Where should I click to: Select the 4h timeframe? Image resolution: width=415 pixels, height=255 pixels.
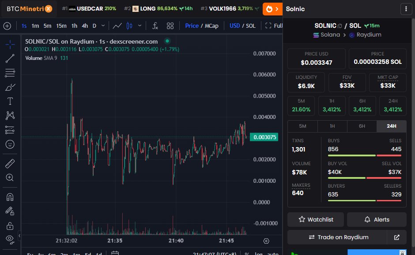[x=85, y=26]
